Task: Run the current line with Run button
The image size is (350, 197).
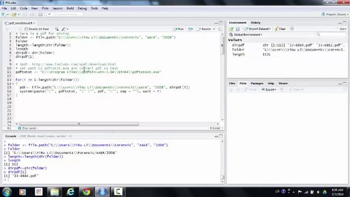Action: [x=178, y=29]
